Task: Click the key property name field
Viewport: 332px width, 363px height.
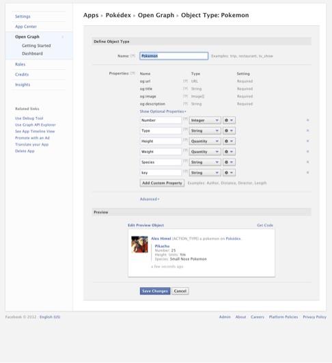Action: click(161, 173)
